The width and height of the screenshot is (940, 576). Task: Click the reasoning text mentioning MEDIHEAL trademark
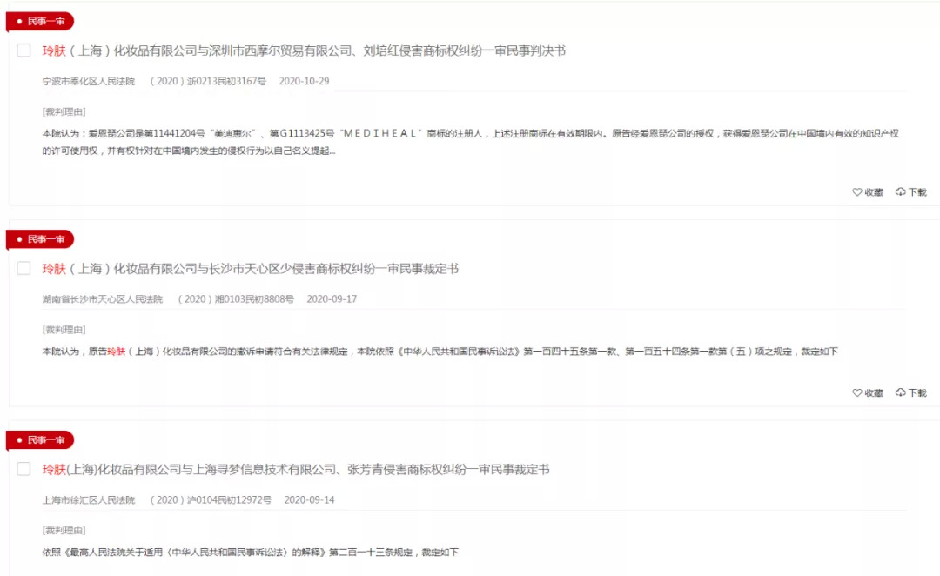click(471, 142)
